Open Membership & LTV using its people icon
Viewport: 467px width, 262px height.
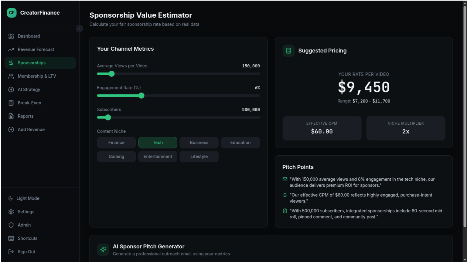[x=11, y=76]
